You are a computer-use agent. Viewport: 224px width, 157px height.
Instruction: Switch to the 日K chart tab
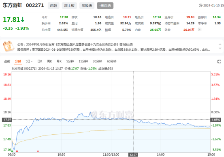(40, 61)
